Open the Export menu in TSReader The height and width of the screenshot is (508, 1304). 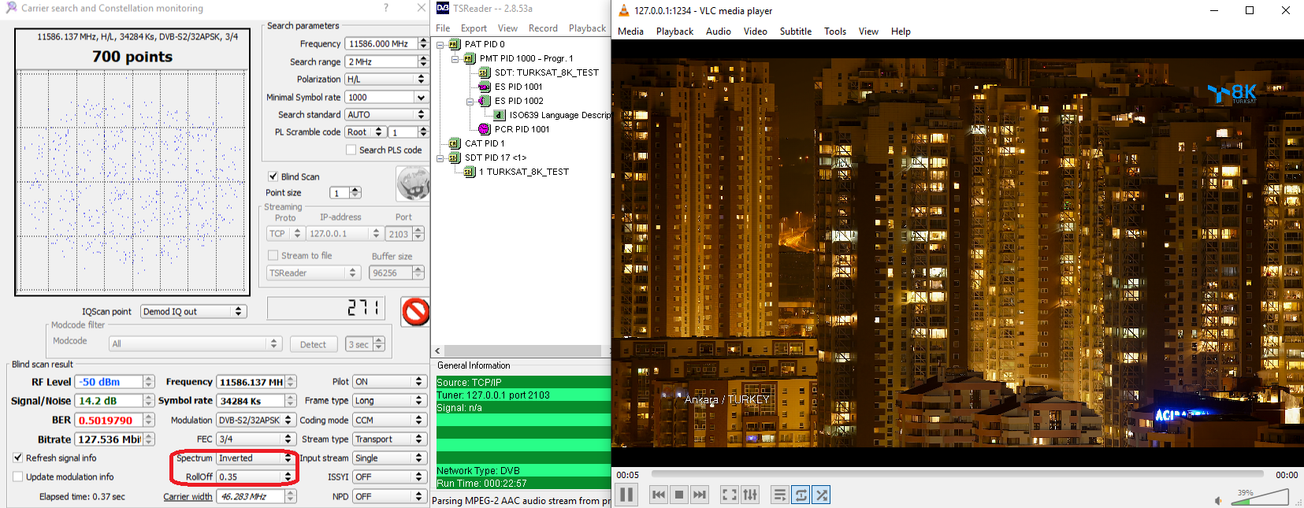[474, 28]
